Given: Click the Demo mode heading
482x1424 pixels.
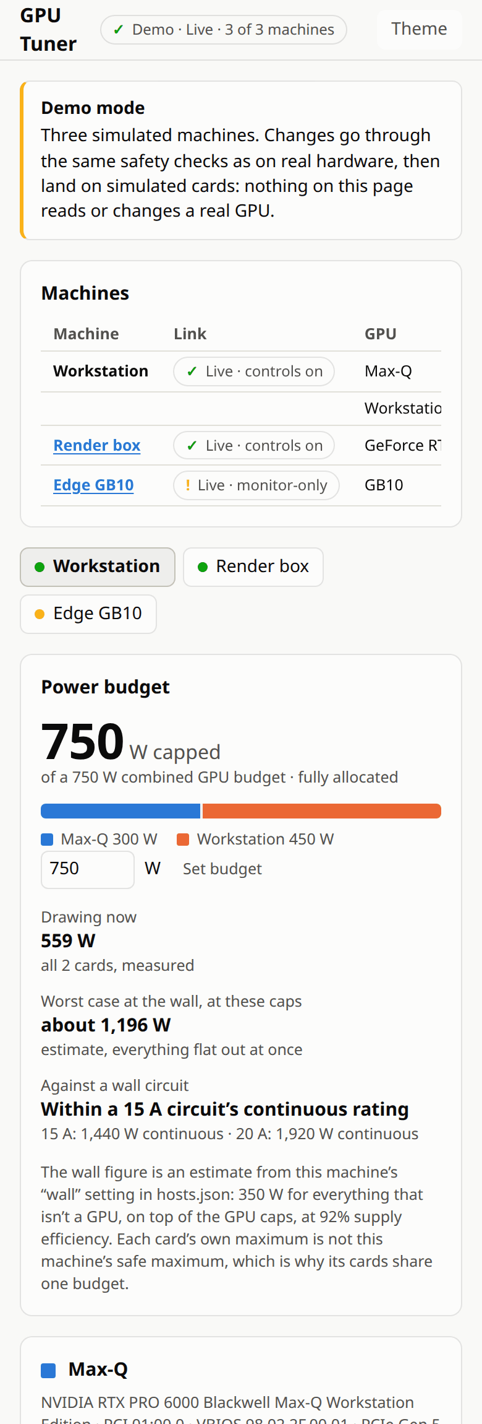Looking at the screenshot, I should (93, 108).
